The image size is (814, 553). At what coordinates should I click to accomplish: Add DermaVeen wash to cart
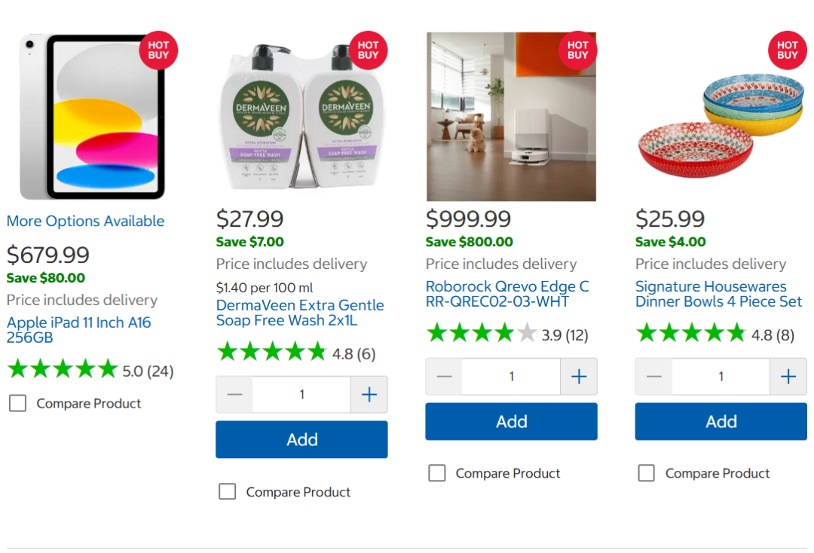click(x=301, y=440)
